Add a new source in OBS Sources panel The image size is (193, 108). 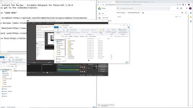pyautogui.click(x=43, y=73)
